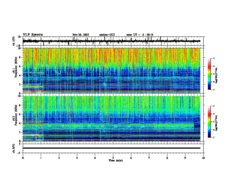Click time axis tick label "2"
229x177 pixels.
pyautogui.click(x=59, y=158)
